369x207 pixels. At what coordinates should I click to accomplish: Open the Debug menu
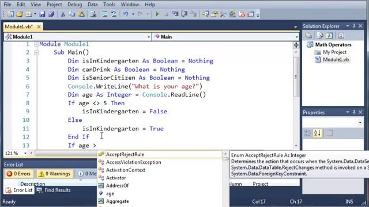74,5
